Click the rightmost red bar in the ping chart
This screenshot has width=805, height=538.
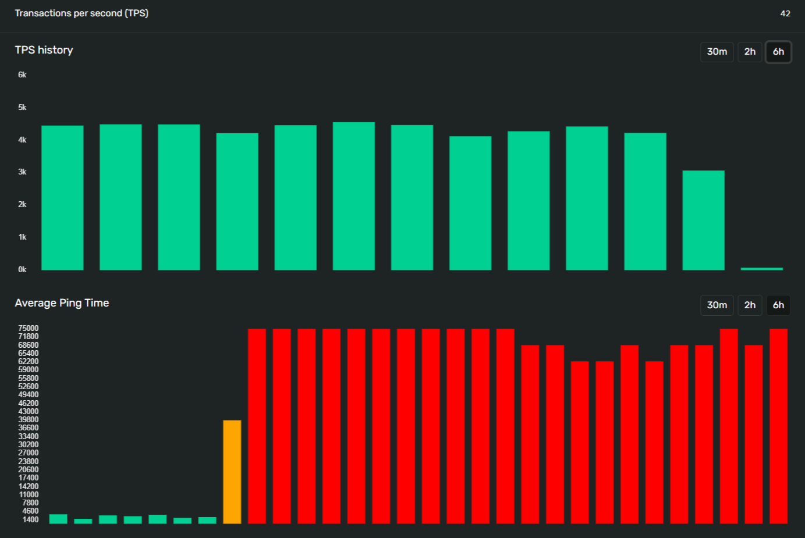(x=778, y=426)
